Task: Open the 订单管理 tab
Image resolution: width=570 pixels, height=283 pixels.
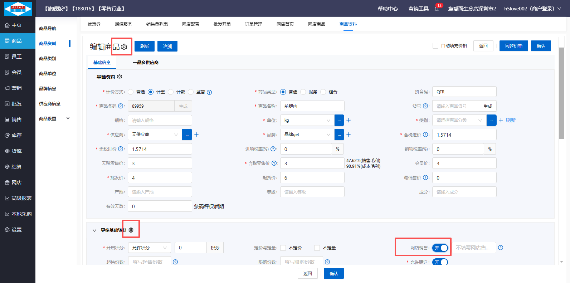Action: [253, 24]
